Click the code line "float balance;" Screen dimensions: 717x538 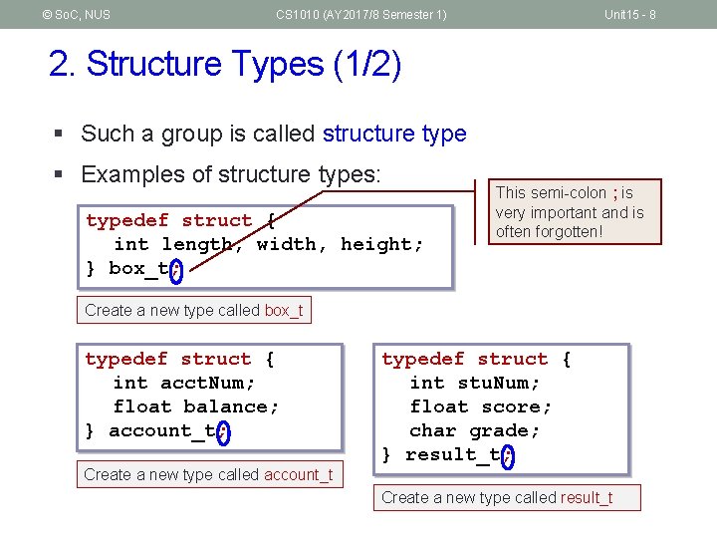pos(196,406)
